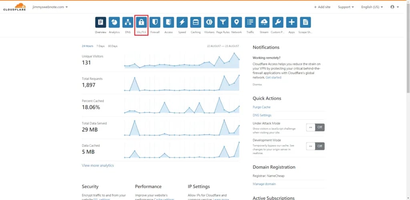Click the Total Requests 1,897 value

tap(88, 85)
